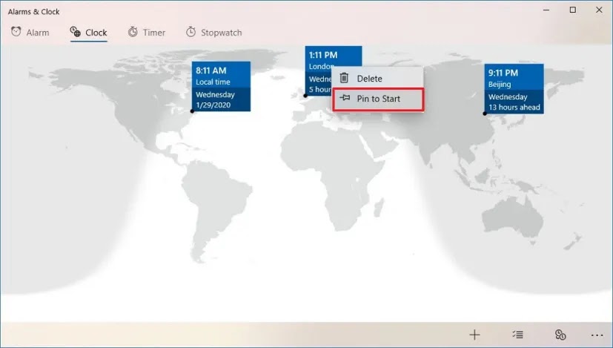Click the London location dot on map
The height and width of the screenshot is (348, 613).
305,96
